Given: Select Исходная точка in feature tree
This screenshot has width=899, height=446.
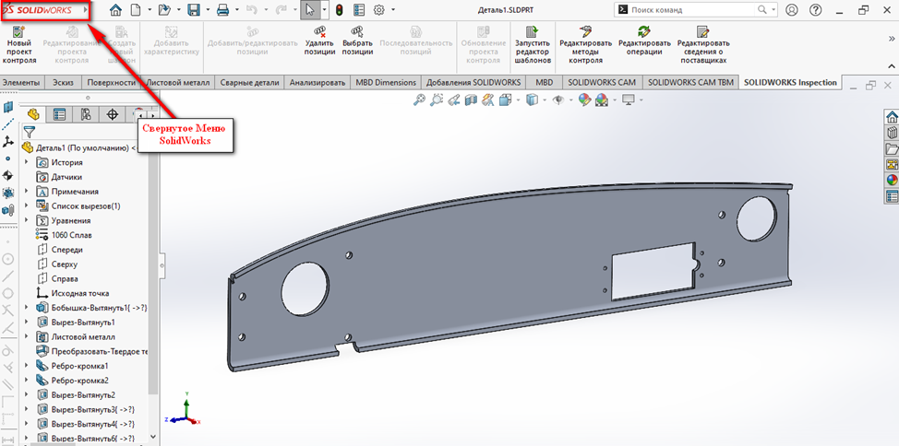Looking at the screenshot, I should [79, 293].
